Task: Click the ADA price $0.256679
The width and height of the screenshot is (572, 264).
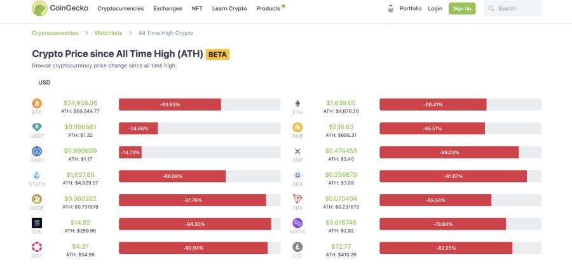Action: 341,174
